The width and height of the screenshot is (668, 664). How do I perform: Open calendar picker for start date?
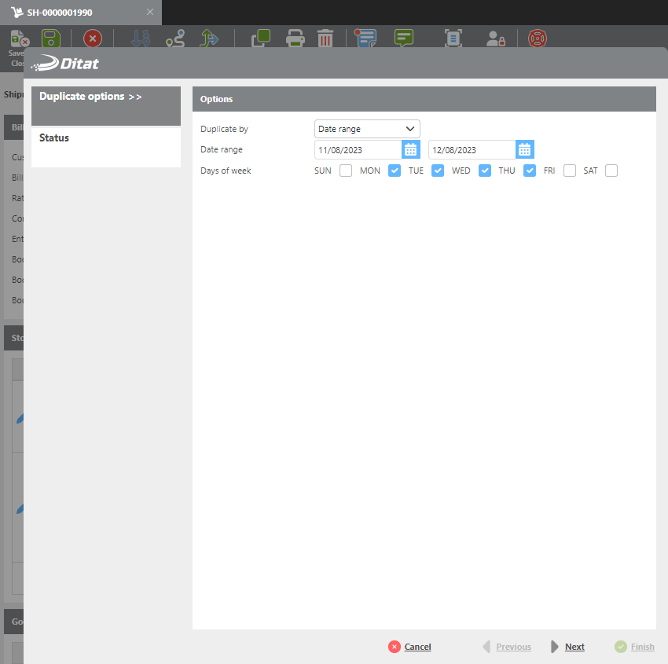tap(411, 149)
